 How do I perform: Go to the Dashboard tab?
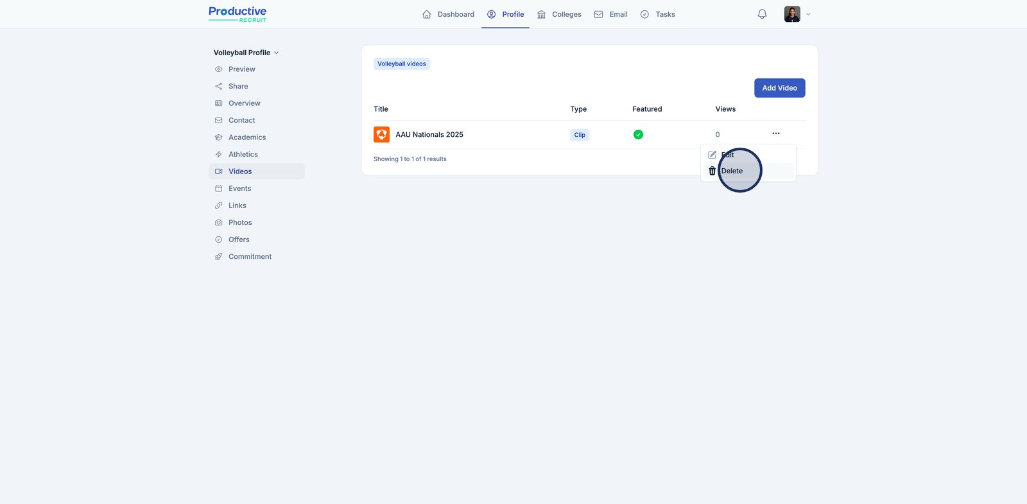click(448, 14)
